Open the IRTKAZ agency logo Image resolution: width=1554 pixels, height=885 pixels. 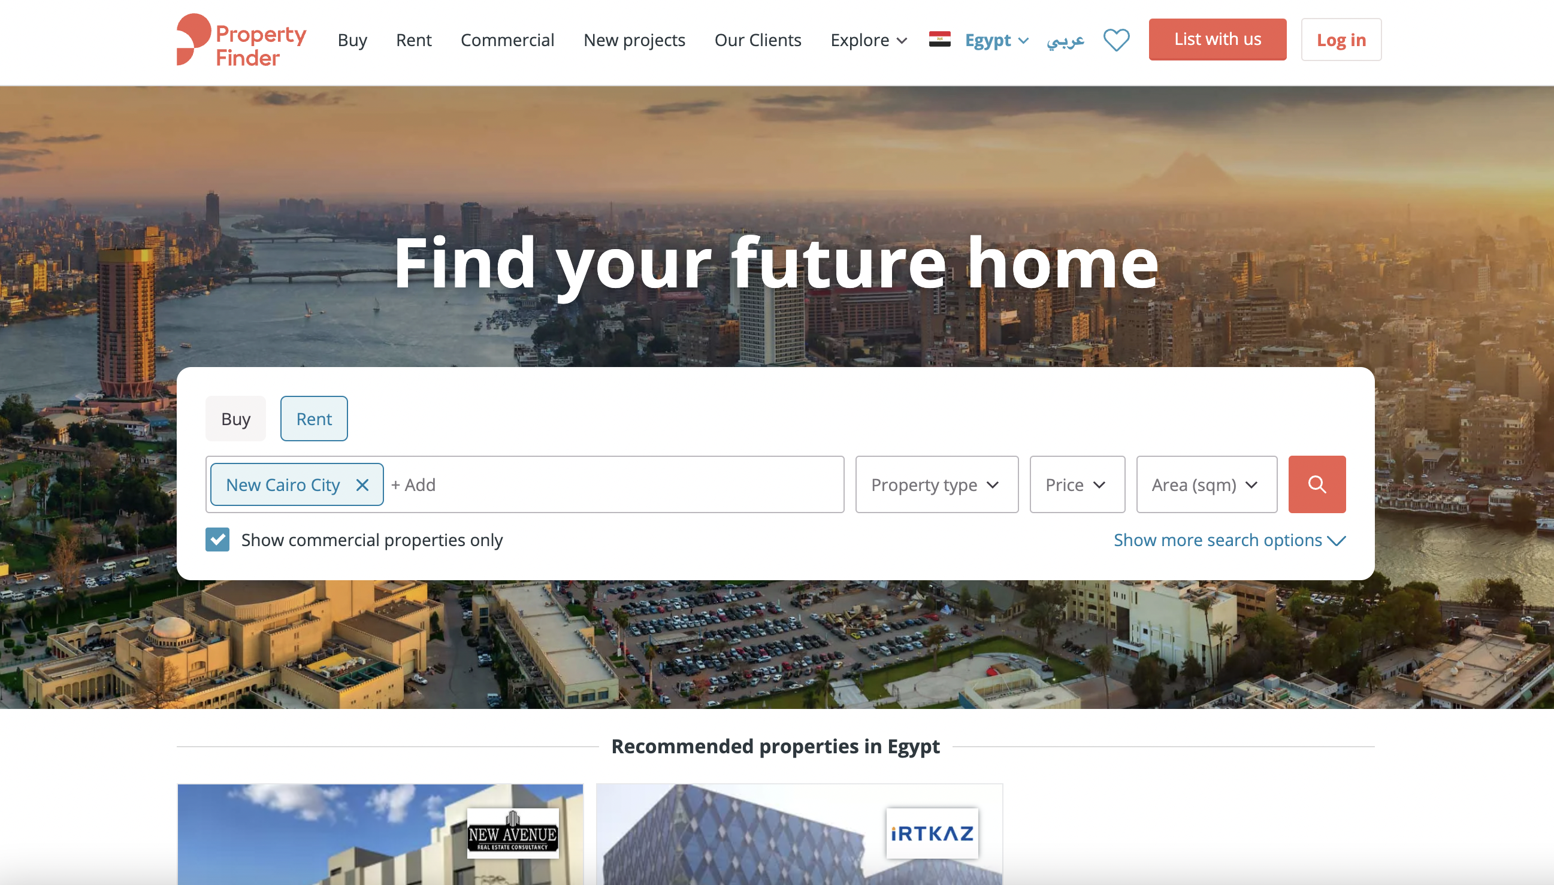point(932,834)
